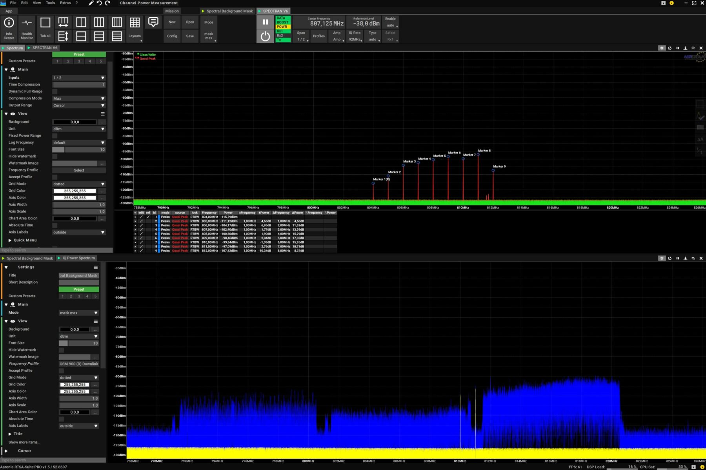Click the Tab all layout icon
Image resolution: width=706 pixels, height=470 pixels.
(45, 27)
